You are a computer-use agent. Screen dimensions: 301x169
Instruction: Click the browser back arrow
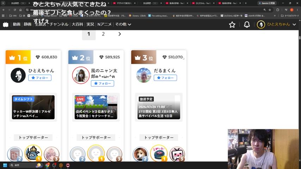point(4,10)
